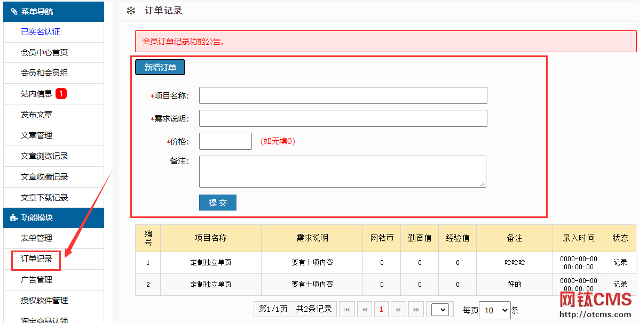Click page number 1 in pagination
639x323 pixels.
point(381,310)
